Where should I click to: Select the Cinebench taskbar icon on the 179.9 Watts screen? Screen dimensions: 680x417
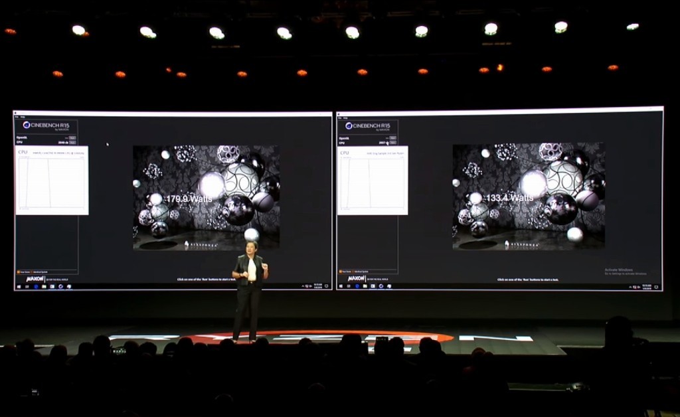click(x=60, y=287)
